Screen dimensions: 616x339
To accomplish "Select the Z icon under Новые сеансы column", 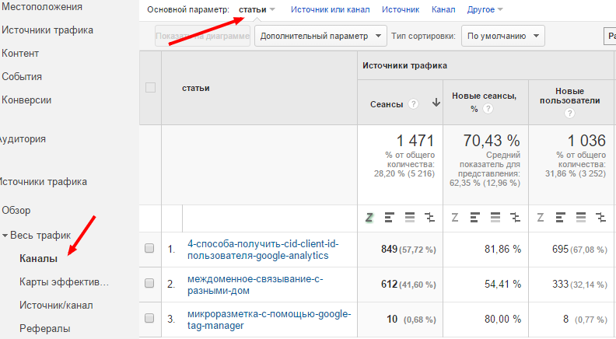I will point(454,218).
